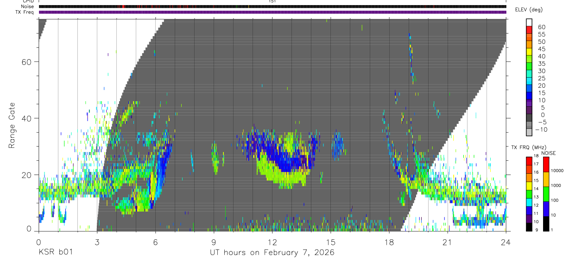Click the black Noise strip above plot
569x262 pixels.
tap(272, 6)
